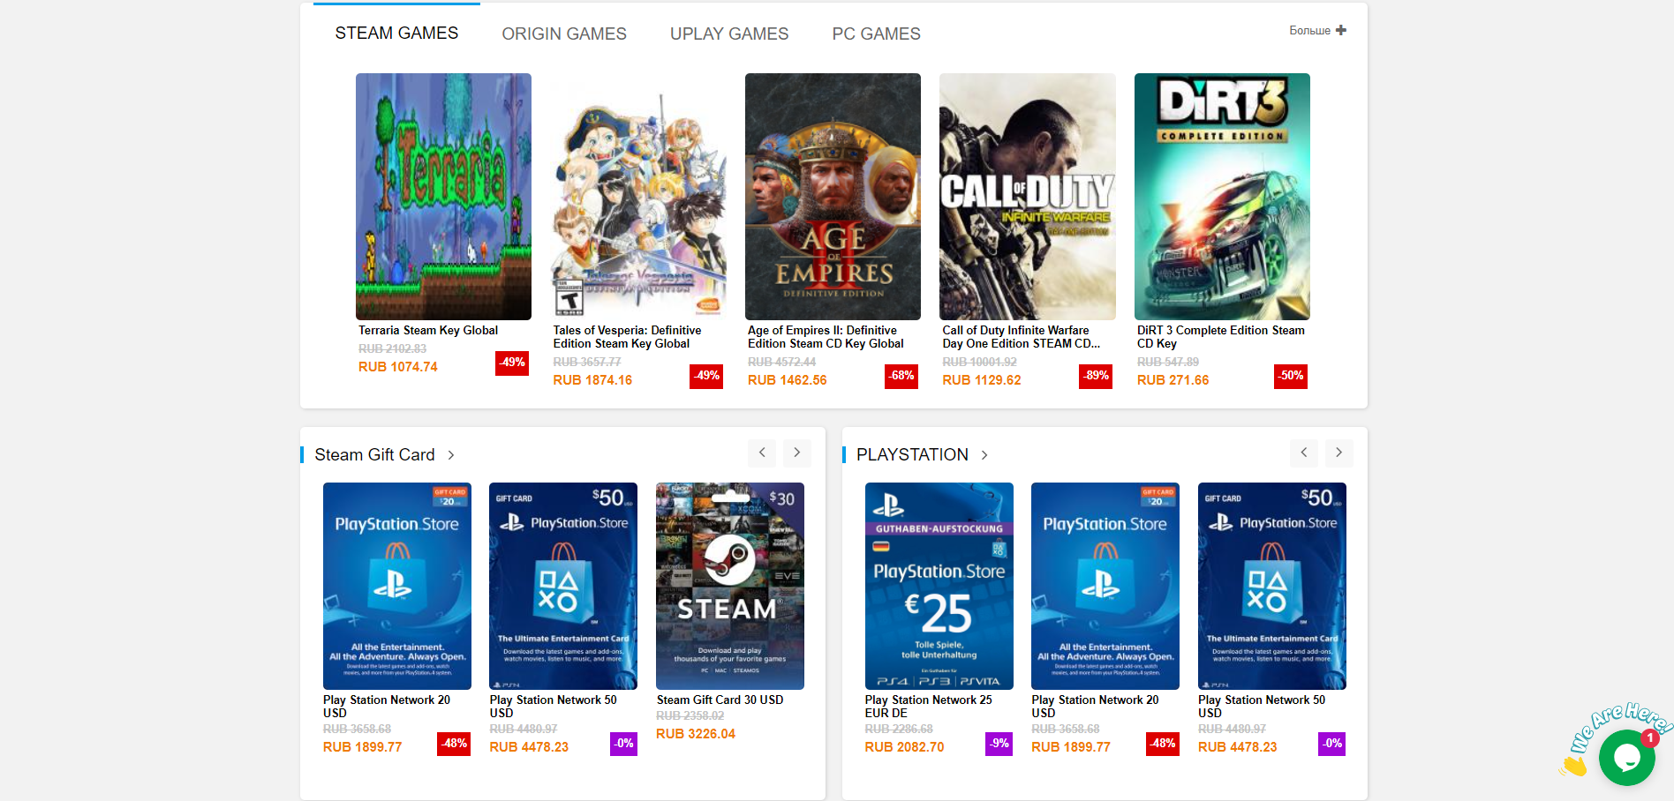Open the Terraria cover image
This screenshot has height=801, width=1674.
coord(443,197)
